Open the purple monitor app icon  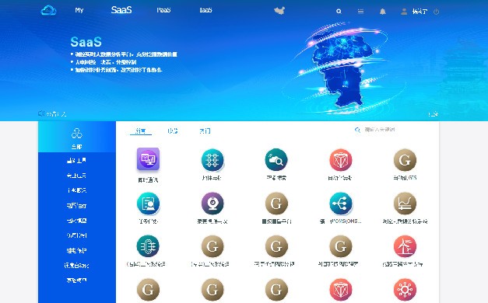point(148,159)
